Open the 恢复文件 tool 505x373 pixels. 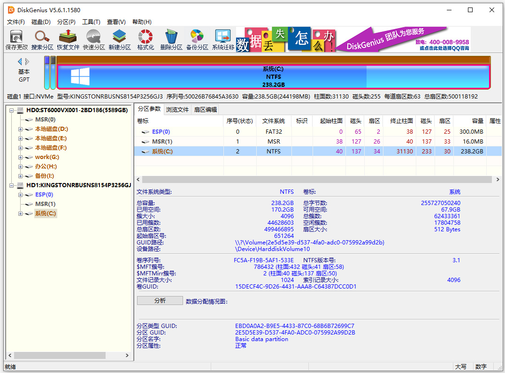[68, 38]
